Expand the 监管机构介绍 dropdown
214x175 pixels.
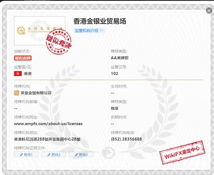coord(89,31)
